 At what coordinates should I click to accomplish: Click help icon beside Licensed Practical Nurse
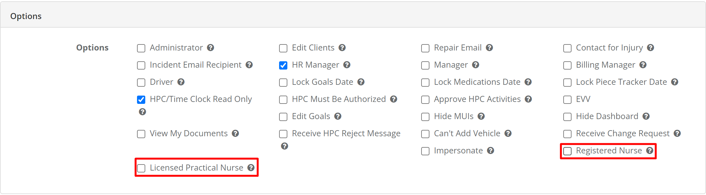click(251, 168)
